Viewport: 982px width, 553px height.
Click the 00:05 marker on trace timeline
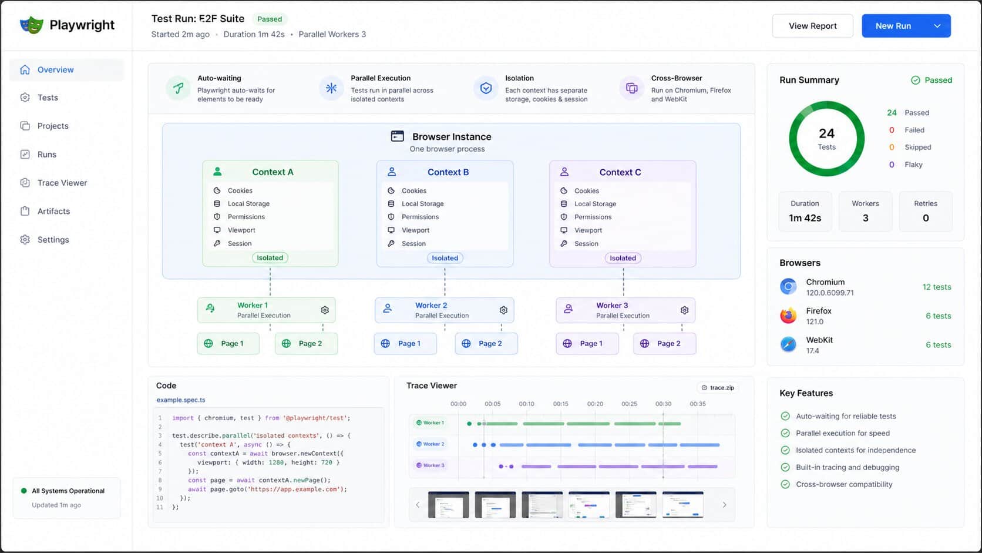pyautogui.click(x=493, y=404)
